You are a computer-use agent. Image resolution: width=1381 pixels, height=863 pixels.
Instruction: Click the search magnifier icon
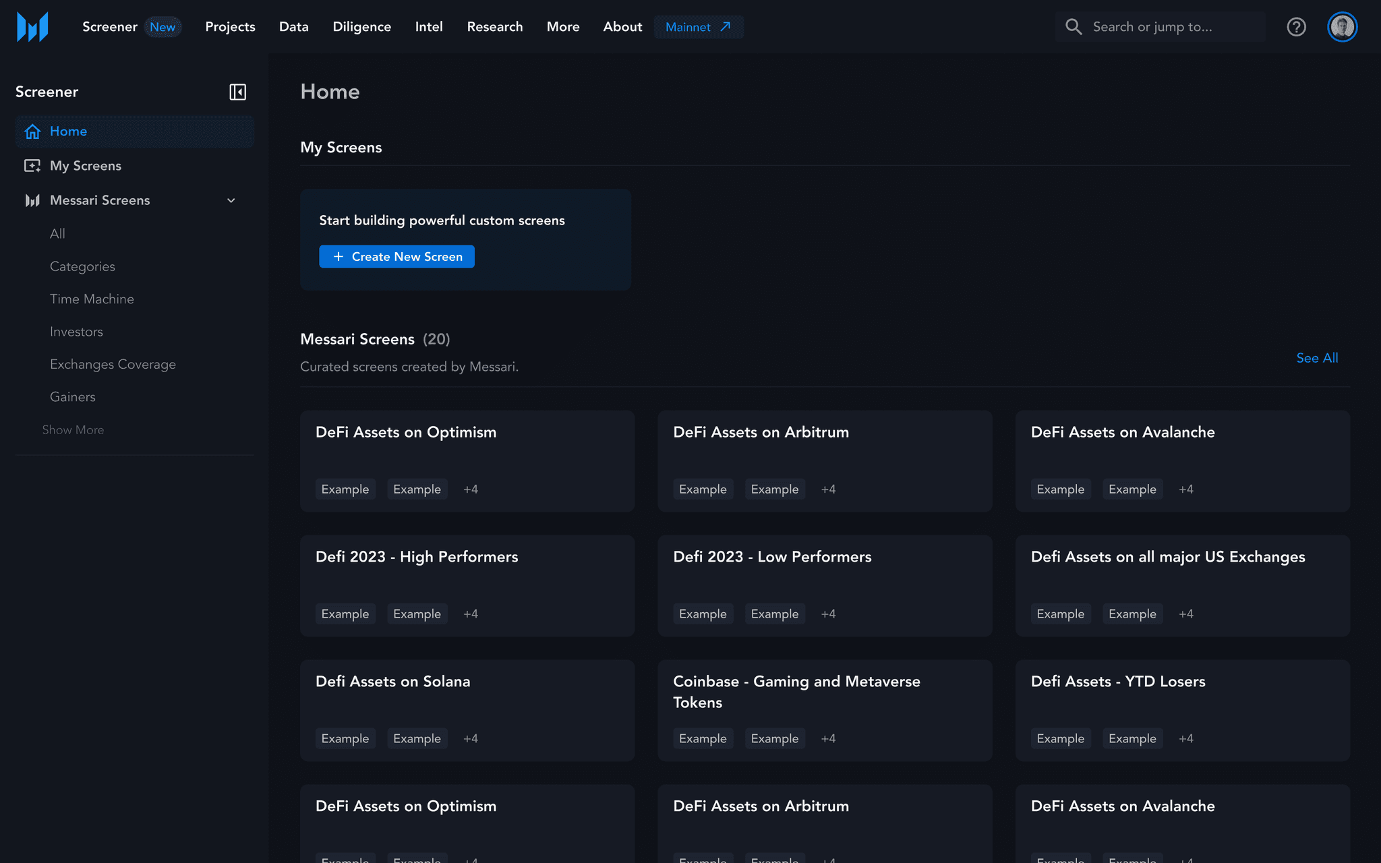[1074, 27]
